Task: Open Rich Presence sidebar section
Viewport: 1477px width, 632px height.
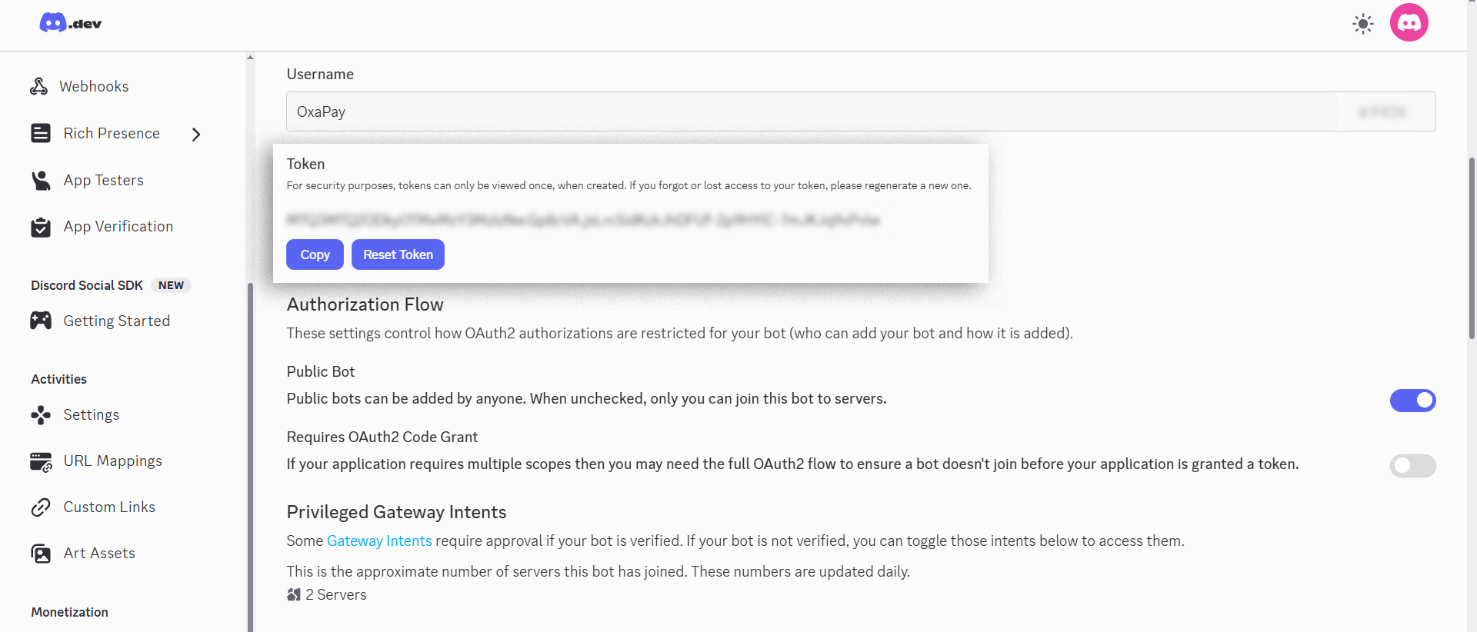Action: click(x=112, y=134)
